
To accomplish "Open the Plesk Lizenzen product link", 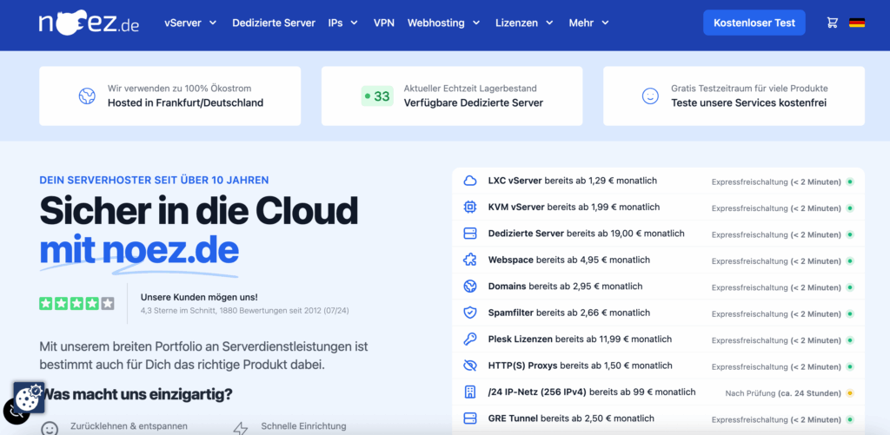I will tap(580, 339).
